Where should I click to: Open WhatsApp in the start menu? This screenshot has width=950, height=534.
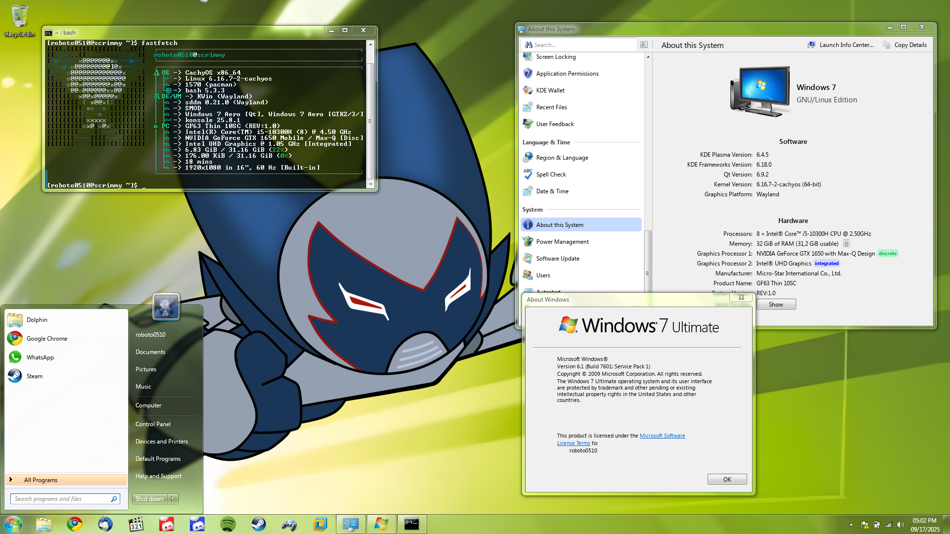click(x=40, y=357)
